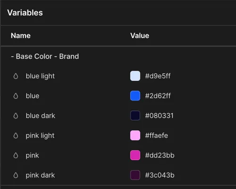Click the color droplet icon for blue
Screen dimensions: 236x189
16,96
